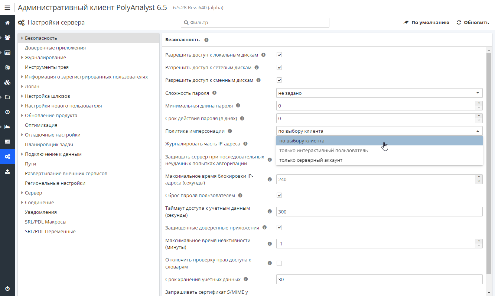495x296 pixels.
Task: Open the upload sidebar icon
Action: coord(7,171)
